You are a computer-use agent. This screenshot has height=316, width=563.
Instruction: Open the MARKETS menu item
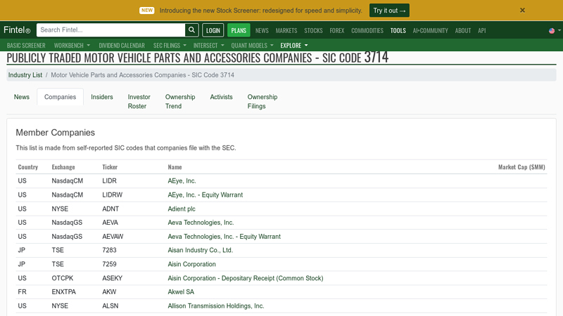click(286, 31)
